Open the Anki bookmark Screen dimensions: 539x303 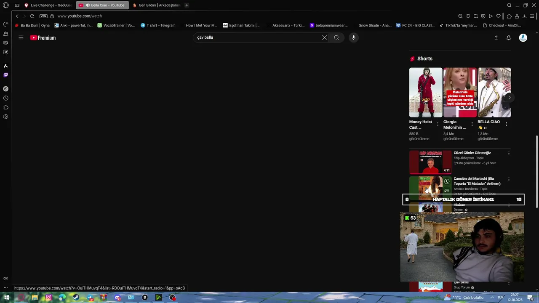pos(73,25)
